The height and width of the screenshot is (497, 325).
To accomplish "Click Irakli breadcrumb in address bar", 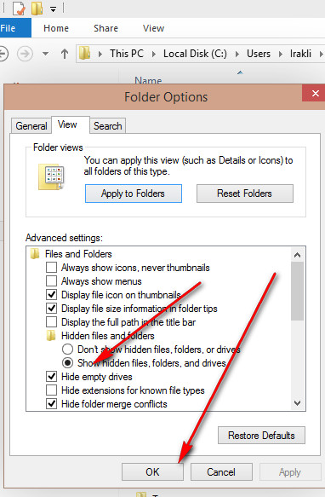I will click(x=300, y=54).
